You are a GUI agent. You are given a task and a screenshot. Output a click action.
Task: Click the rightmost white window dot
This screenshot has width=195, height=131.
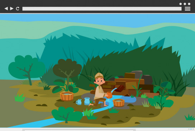(x=189, y=4)
